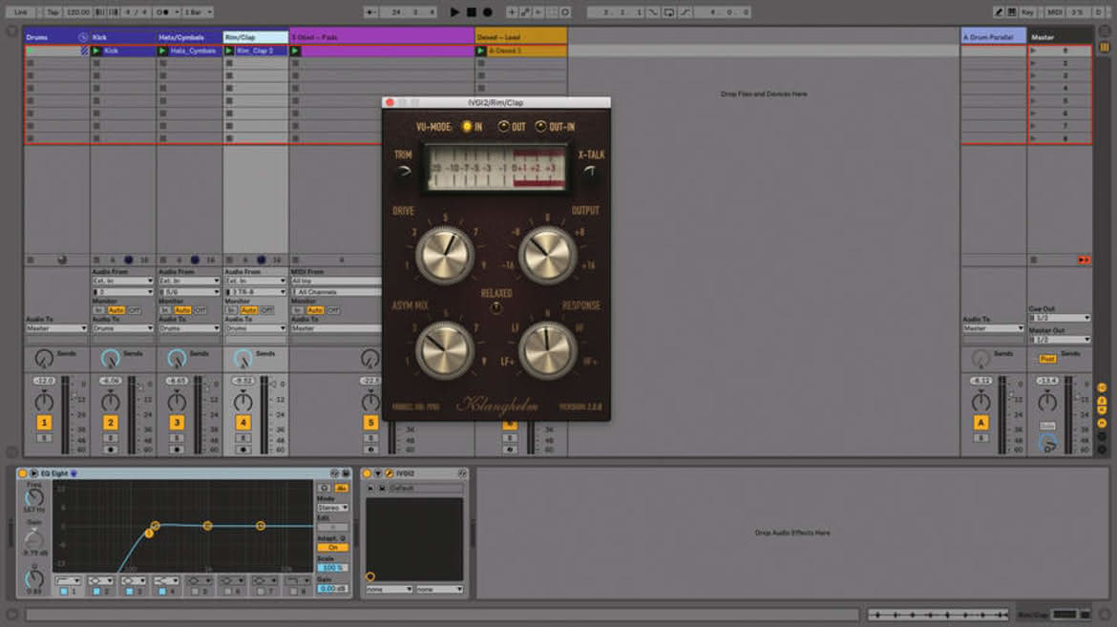1117x627 pixels.
Task: Select the Kick track header
Action: [x=122, y=37]
